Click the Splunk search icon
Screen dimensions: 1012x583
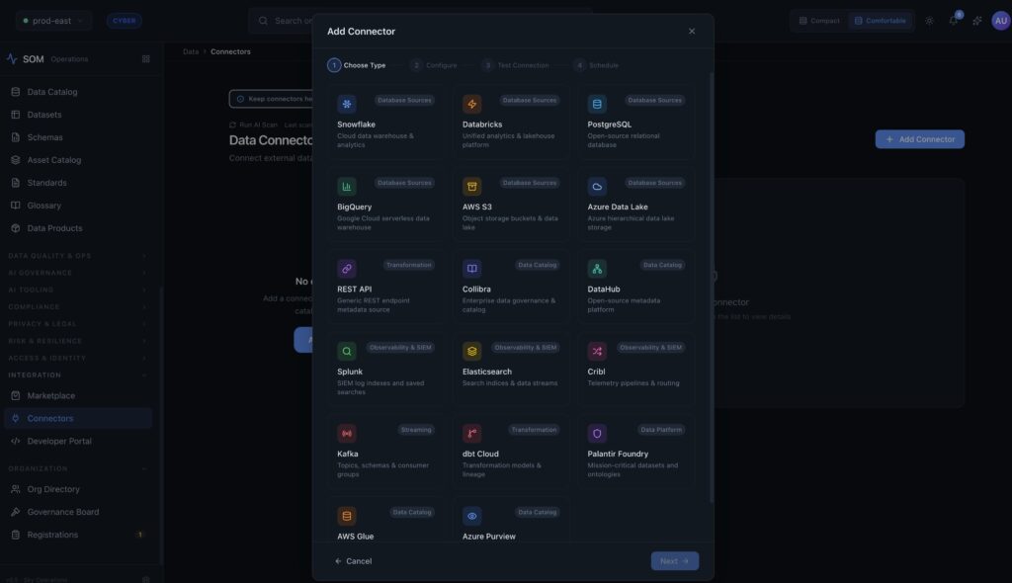point(347,351)
